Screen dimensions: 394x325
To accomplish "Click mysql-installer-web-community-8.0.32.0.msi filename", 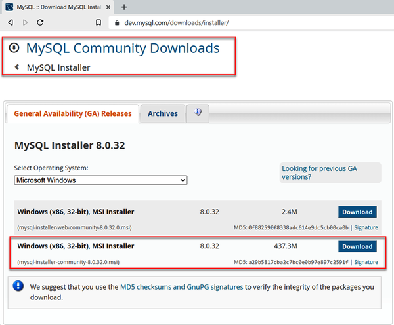I will tap(74, 227).
